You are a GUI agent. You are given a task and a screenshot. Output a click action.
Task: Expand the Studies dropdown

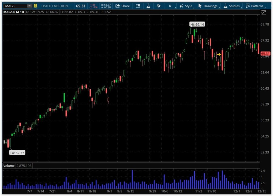point(232,6)
